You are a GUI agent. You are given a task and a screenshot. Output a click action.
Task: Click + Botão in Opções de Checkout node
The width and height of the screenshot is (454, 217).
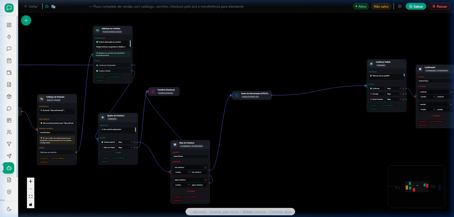(x=118, y=153)
